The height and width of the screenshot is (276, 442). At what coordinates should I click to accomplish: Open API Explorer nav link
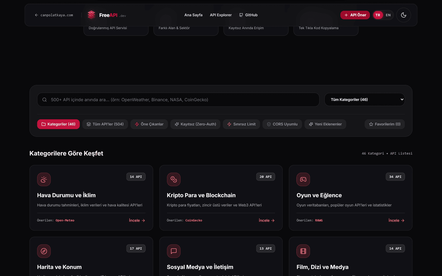(x=221, y=15)
